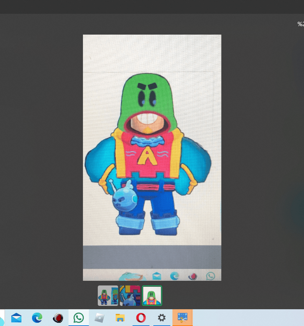Open the Mail app from the taskbar

click(16, 318)
